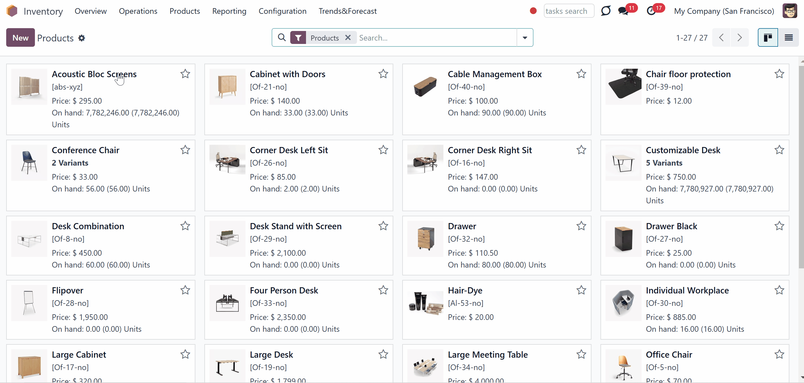The image size is (804, 383).
Task: Open the Products settings gear
Action: pyautogui.click(x=81, y=38)
